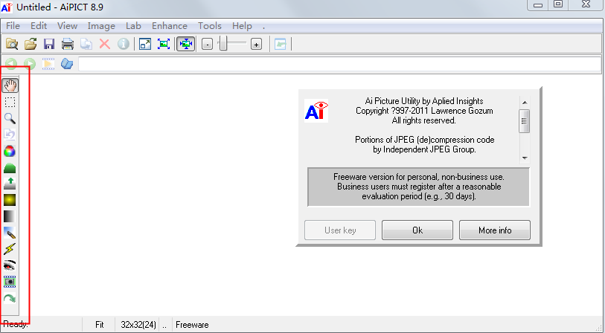This screenshot has width=605, height=333.
Task: Click the browse folder icon with magnifier
Action: click(12, 44)
